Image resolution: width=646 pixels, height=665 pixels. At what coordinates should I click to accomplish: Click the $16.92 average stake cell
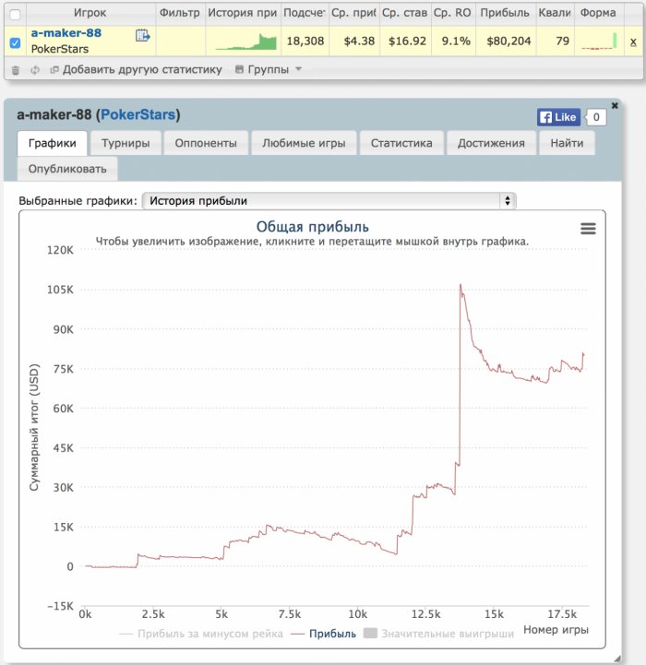[407, 42]
